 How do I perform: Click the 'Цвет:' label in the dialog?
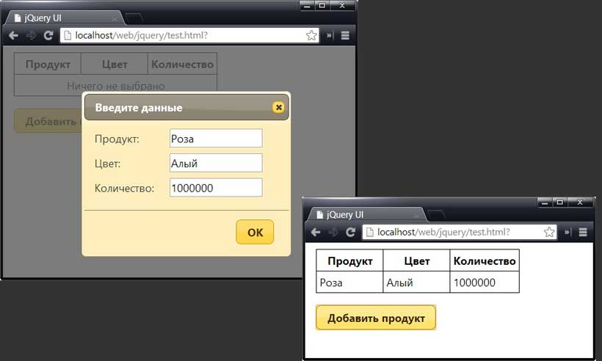107,164
